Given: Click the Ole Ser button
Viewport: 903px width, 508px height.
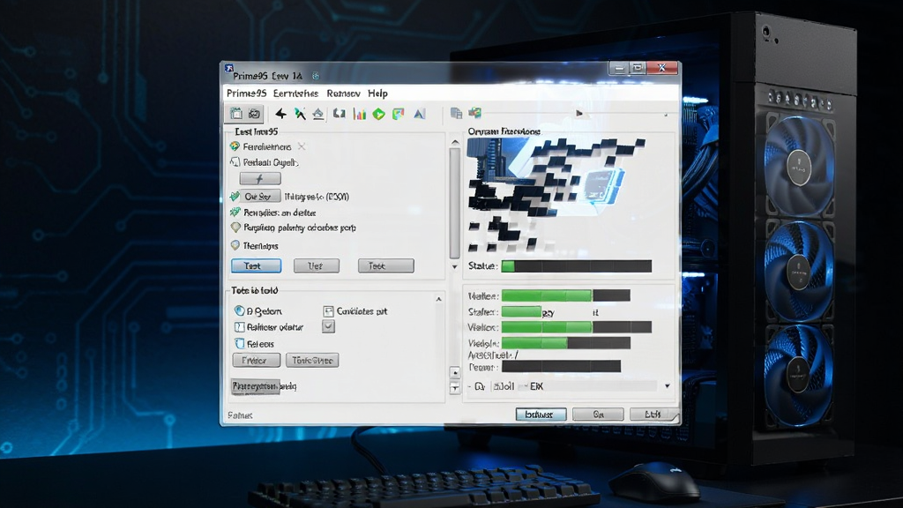Looking at the screenshot, I should pos(259,197).
